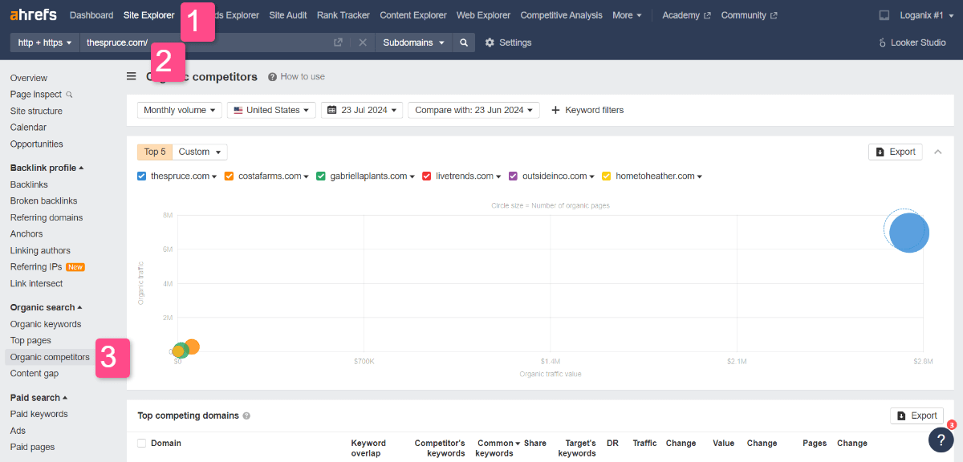Open the More menu in top navigation
The image size is (963, 462).
pyautogui.click(x=627, y=15)
